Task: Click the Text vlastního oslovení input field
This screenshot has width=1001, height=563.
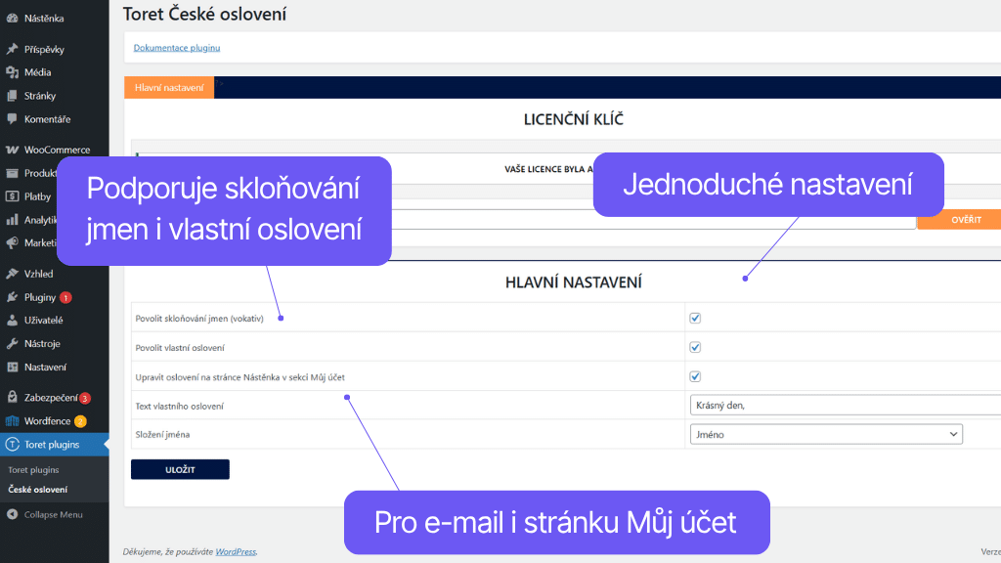Action: pos(846,405)
